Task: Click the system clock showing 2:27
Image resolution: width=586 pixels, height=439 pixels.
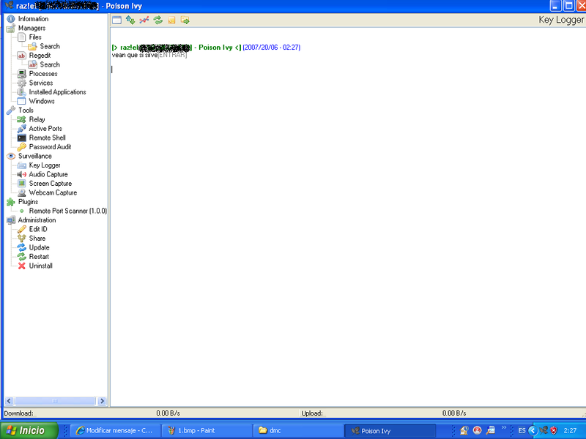Action: [x=570, y=430]
